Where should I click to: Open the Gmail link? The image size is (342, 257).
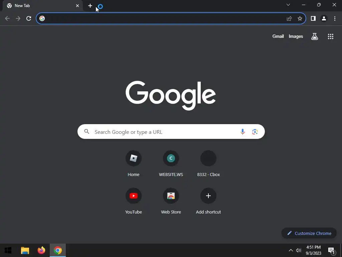[x=278, y=36]
